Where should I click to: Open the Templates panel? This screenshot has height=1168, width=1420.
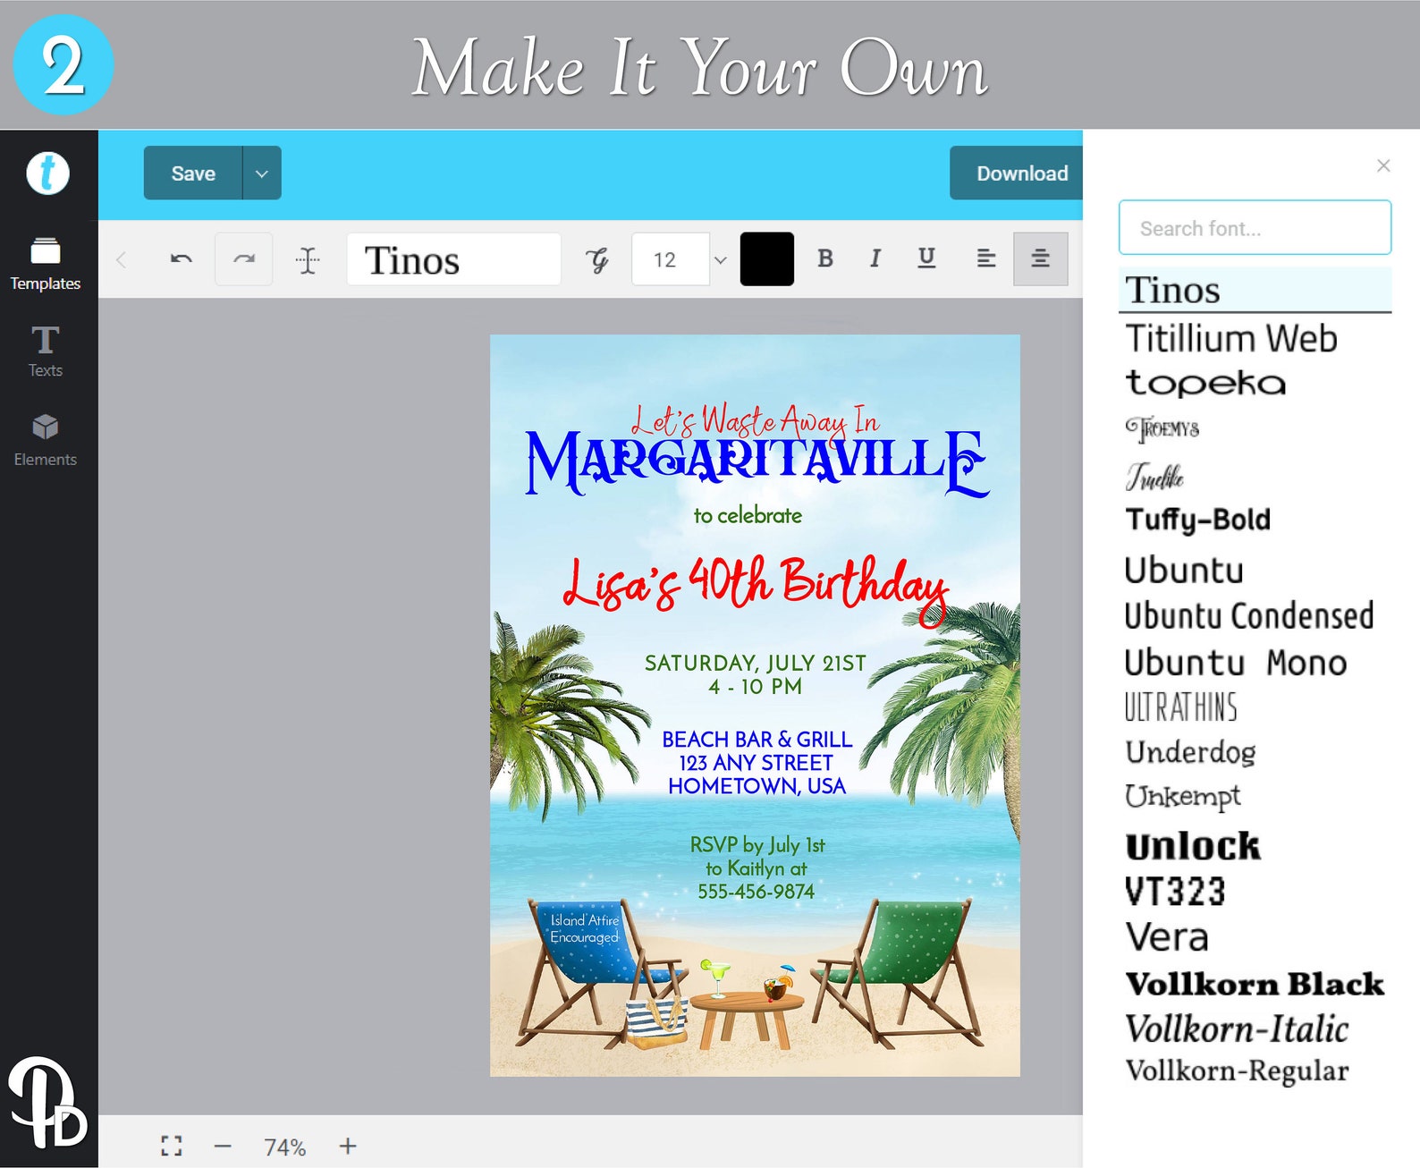46,265
